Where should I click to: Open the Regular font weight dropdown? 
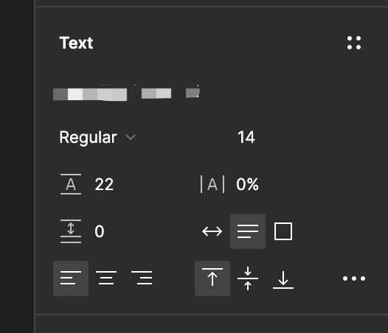97,137
